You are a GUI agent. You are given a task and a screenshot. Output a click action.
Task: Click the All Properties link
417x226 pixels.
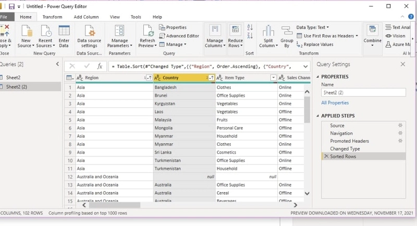tap(335, 103)
